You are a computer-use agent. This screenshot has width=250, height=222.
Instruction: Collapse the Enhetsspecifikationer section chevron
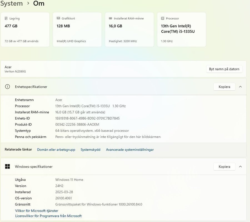[241, 87]
